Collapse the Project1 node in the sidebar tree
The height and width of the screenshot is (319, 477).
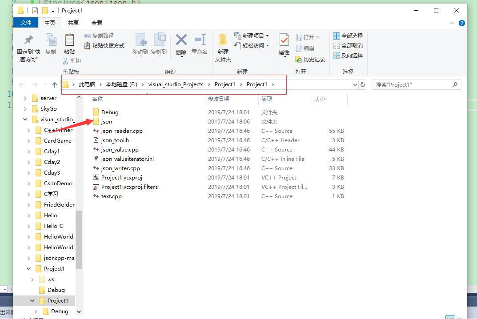(28, 268)
